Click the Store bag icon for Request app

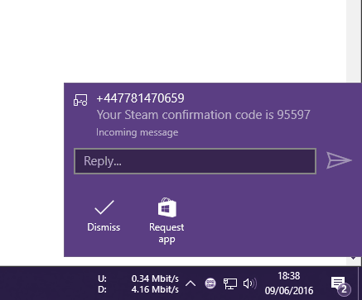click(167, 207)
